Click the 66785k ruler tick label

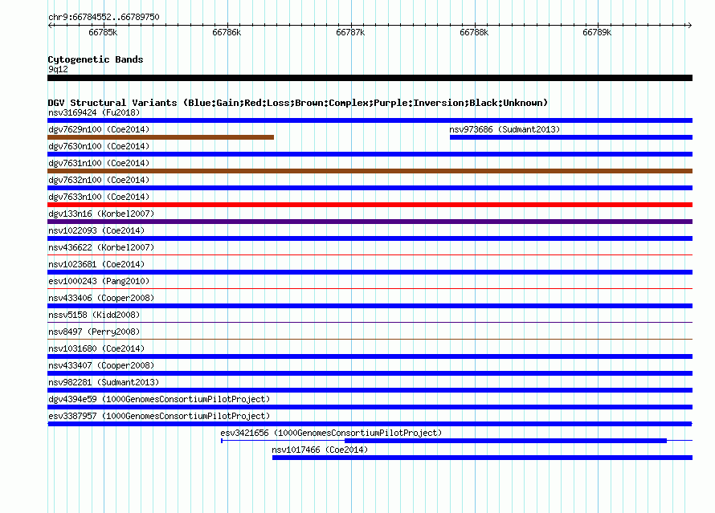pos(103,32)
